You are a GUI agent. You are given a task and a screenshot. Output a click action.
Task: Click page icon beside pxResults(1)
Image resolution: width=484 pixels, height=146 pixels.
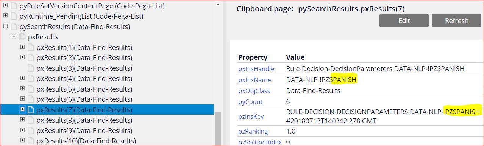click(31, 48)
